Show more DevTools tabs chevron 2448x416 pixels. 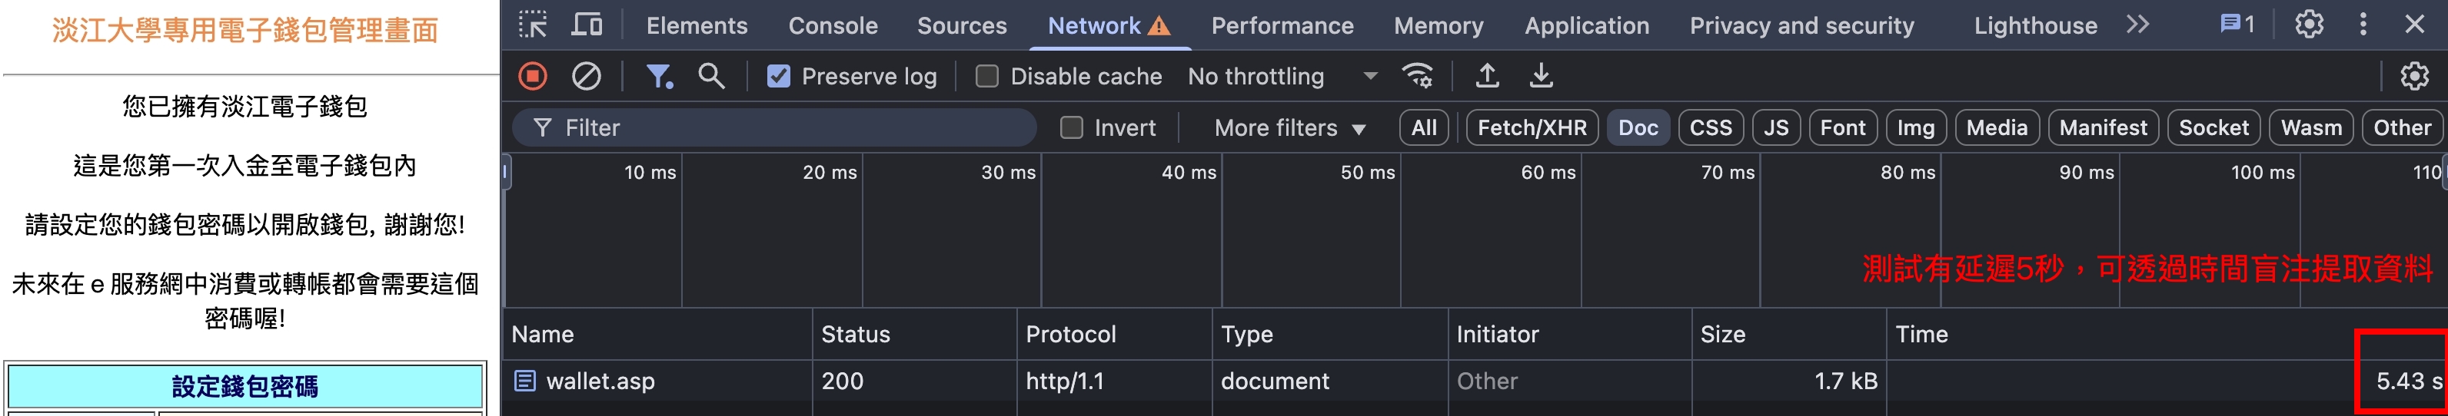(2138, 25)
